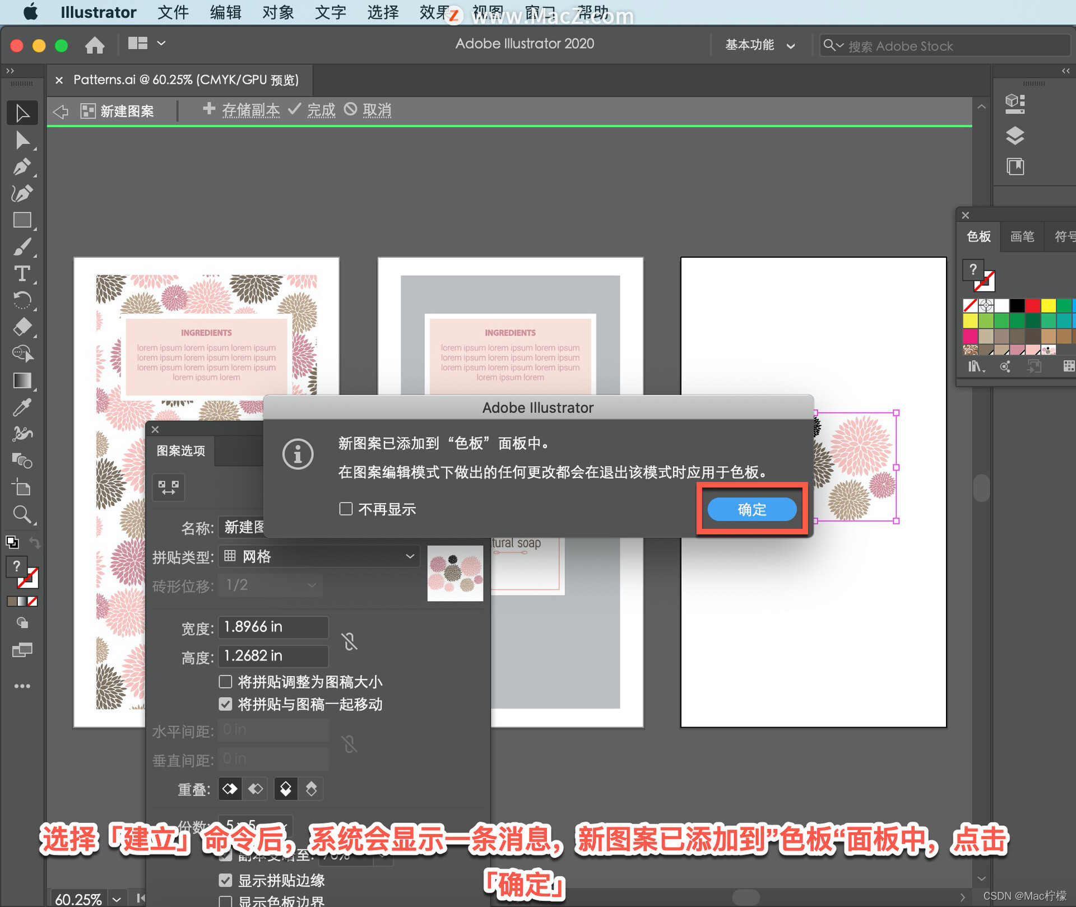The height and width of the screenshot is (907, 1076).
Task: Select the Curvature tool
Action: click(x=22, y=193)
